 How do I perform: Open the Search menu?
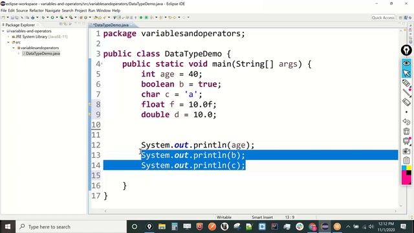[x=67, y=10]
